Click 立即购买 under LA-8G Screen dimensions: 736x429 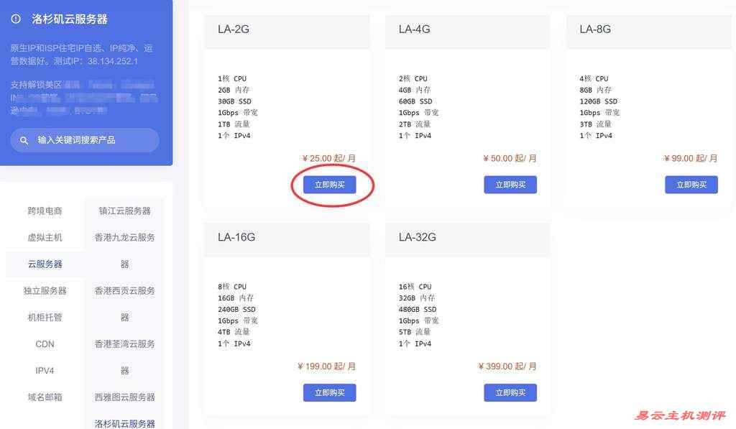point(691,185)
